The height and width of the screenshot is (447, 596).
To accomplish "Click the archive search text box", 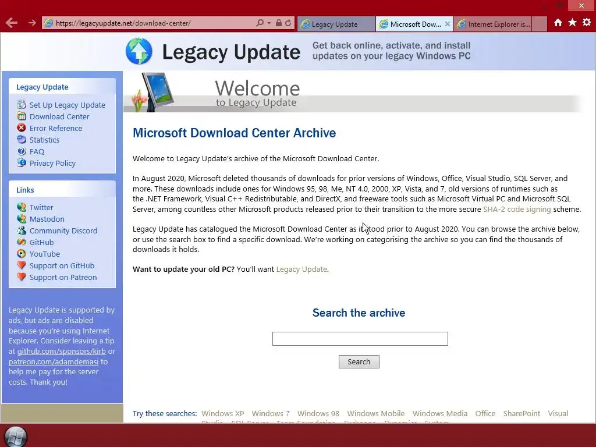I will point(360,339).
